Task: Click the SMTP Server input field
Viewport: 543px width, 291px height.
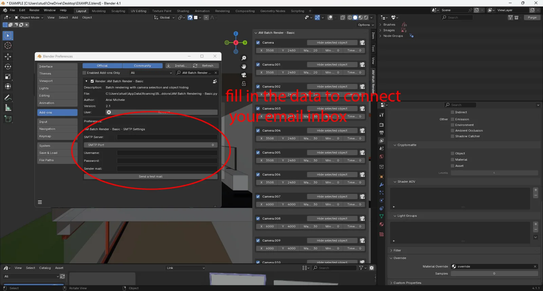Action: pos(167,137)
